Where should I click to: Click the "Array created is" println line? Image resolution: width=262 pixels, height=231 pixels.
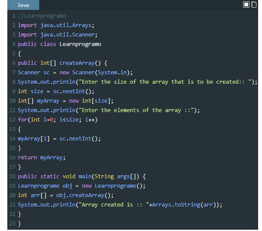(120, 205)
